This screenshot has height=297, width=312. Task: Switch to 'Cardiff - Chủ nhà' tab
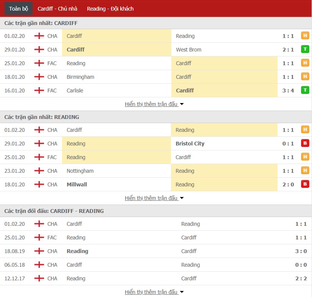(x=57, y=9)
